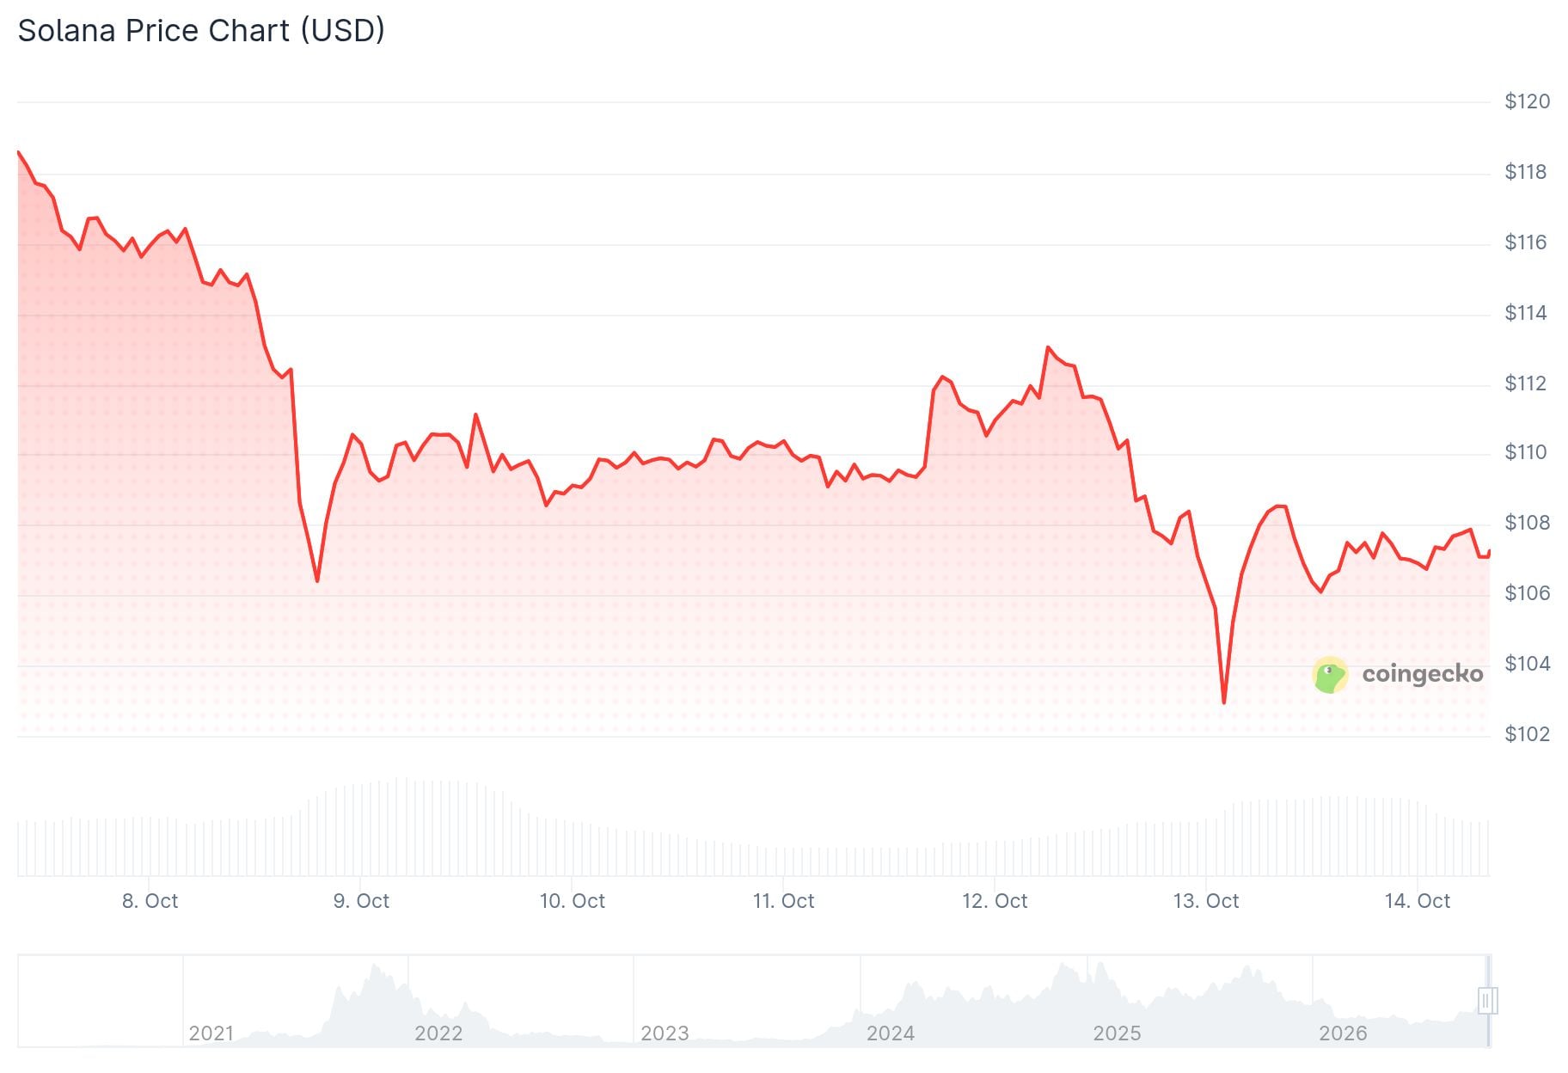The image size is (1568, 1073).
Task: Select 2022 in the navigator timeline
Action: point(438,1033)
